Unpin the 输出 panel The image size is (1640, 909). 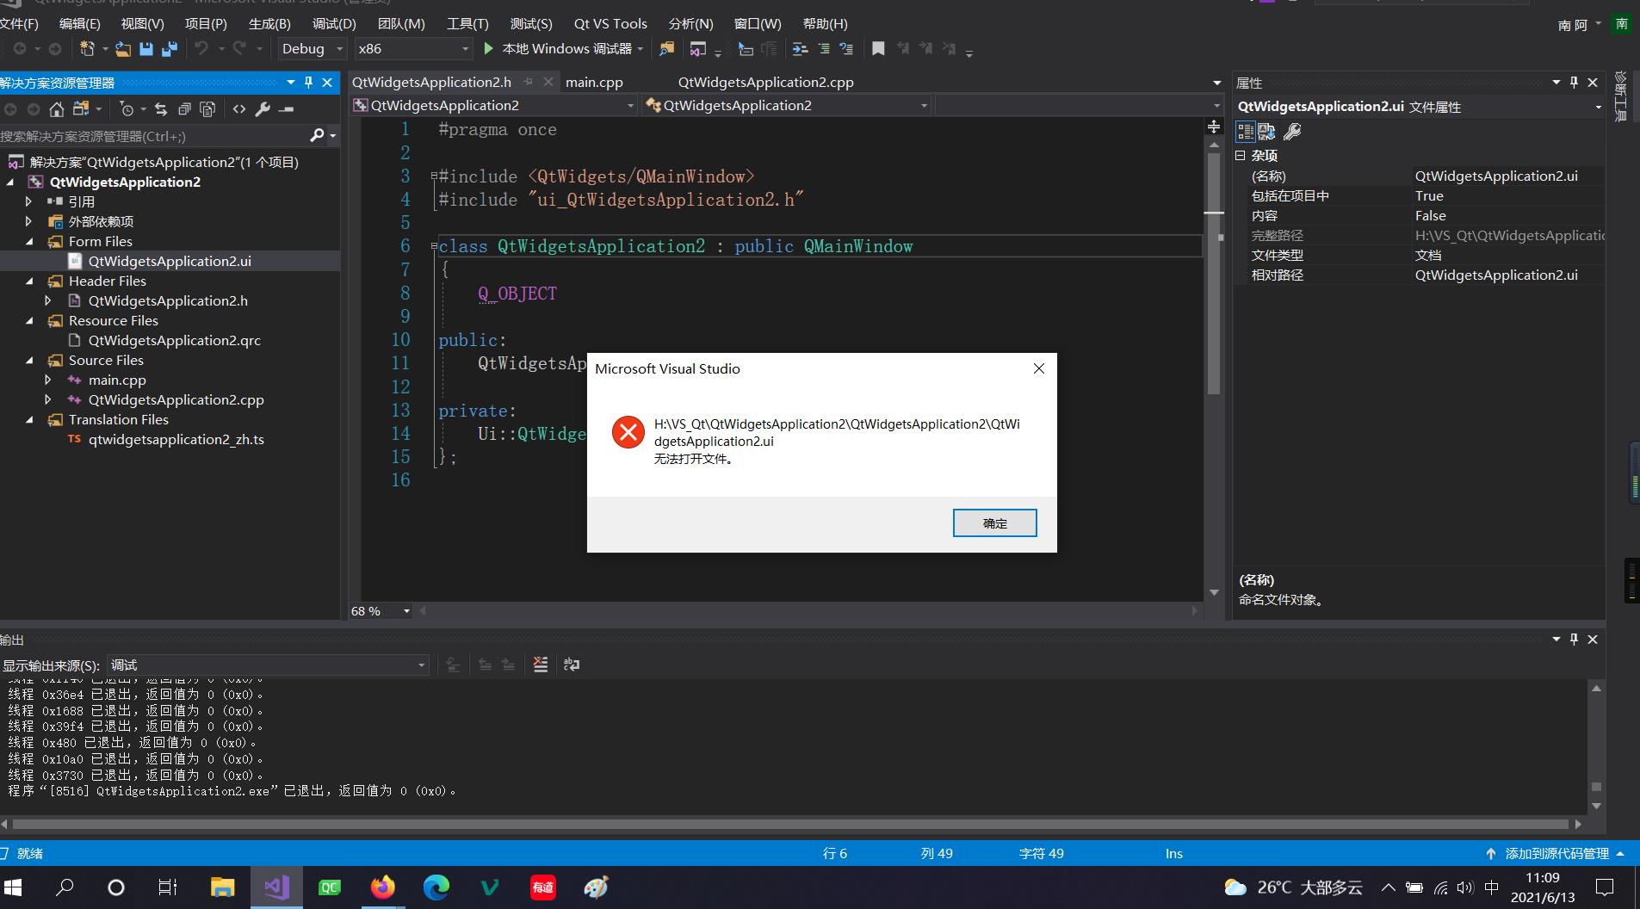point(1574,639)
